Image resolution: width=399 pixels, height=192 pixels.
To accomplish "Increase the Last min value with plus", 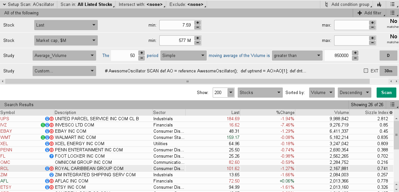I will point(198,23).
